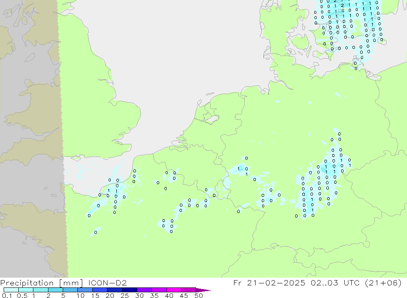Click the '30' legend value
Viewport: 407px width, 298px height.
click(140, 296)
